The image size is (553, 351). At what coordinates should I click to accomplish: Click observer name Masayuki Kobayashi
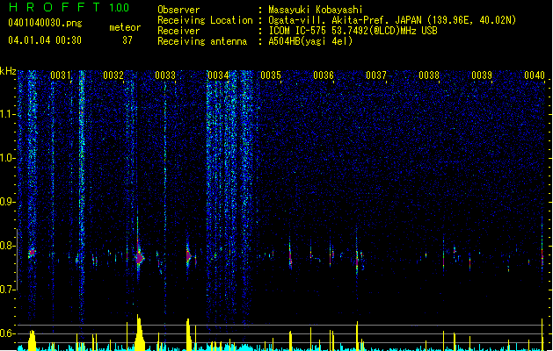point(316,10)
